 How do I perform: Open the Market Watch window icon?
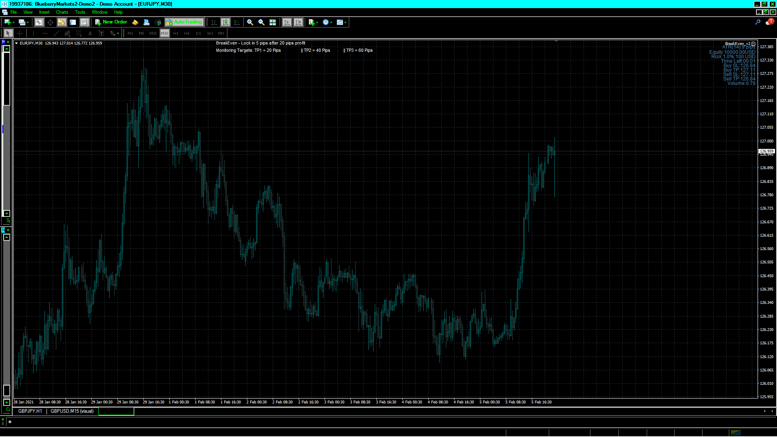39,22
